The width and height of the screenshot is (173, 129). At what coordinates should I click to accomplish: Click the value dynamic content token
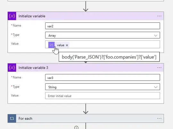click(59, 45)
